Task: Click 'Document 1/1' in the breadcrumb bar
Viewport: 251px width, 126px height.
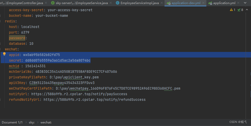Action: [12, 122]
